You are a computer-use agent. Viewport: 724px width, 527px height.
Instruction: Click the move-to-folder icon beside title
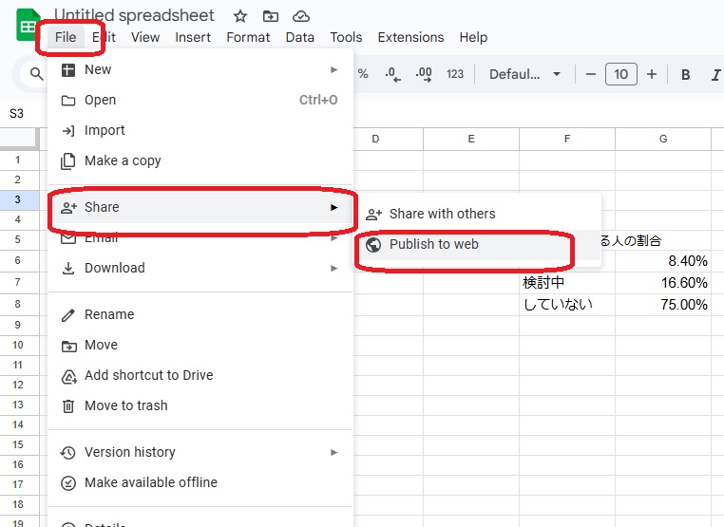[x=271, y=16]
